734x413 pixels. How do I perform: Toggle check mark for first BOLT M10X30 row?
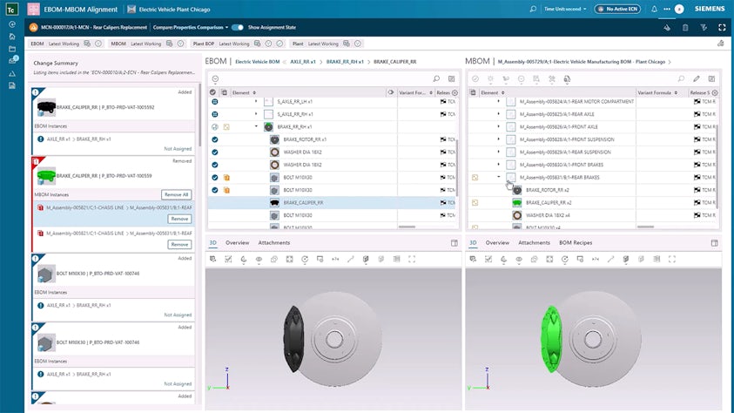click(215, 178)
